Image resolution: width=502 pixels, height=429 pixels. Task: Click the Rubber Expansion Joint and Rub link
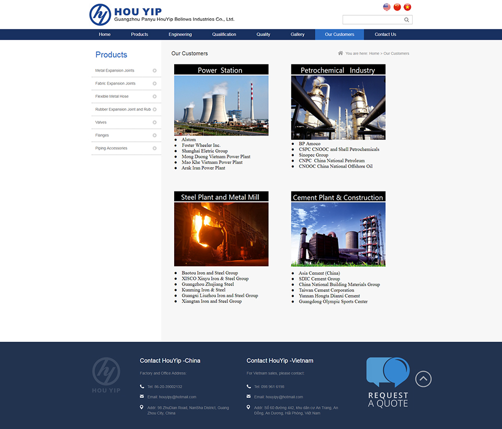click(123, 109)
